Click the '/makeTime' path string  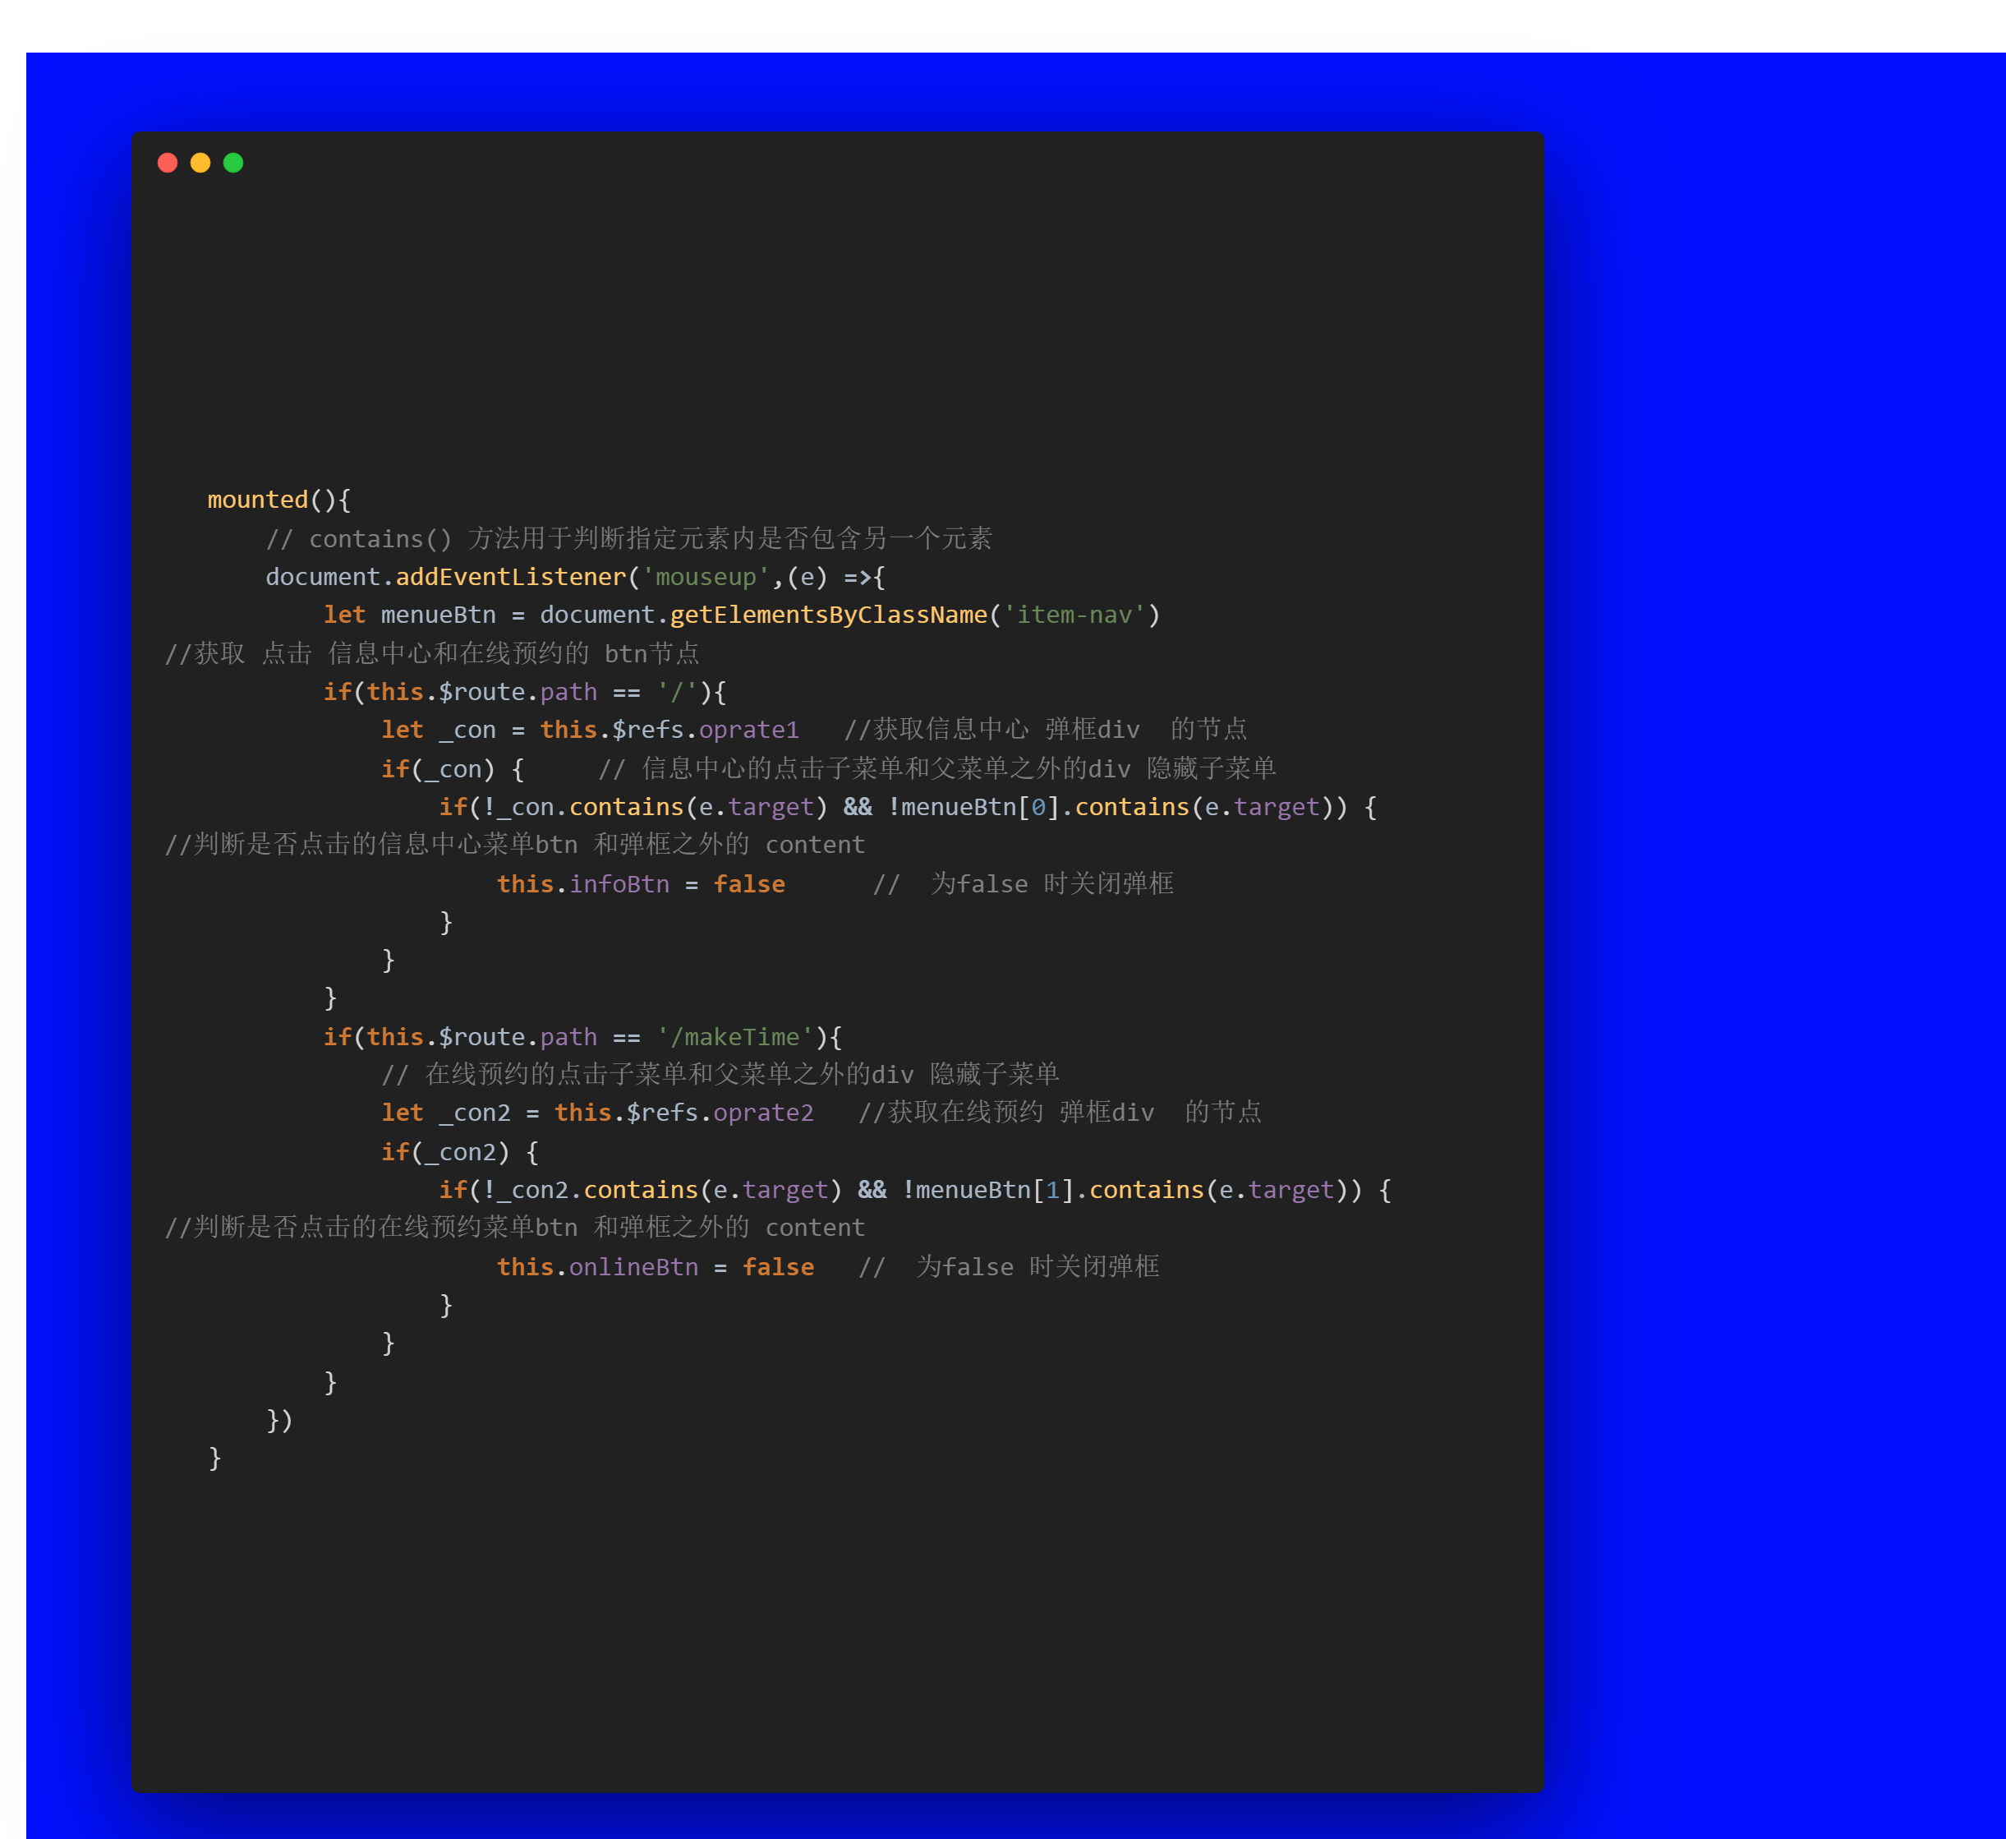tap(734, 1037)
